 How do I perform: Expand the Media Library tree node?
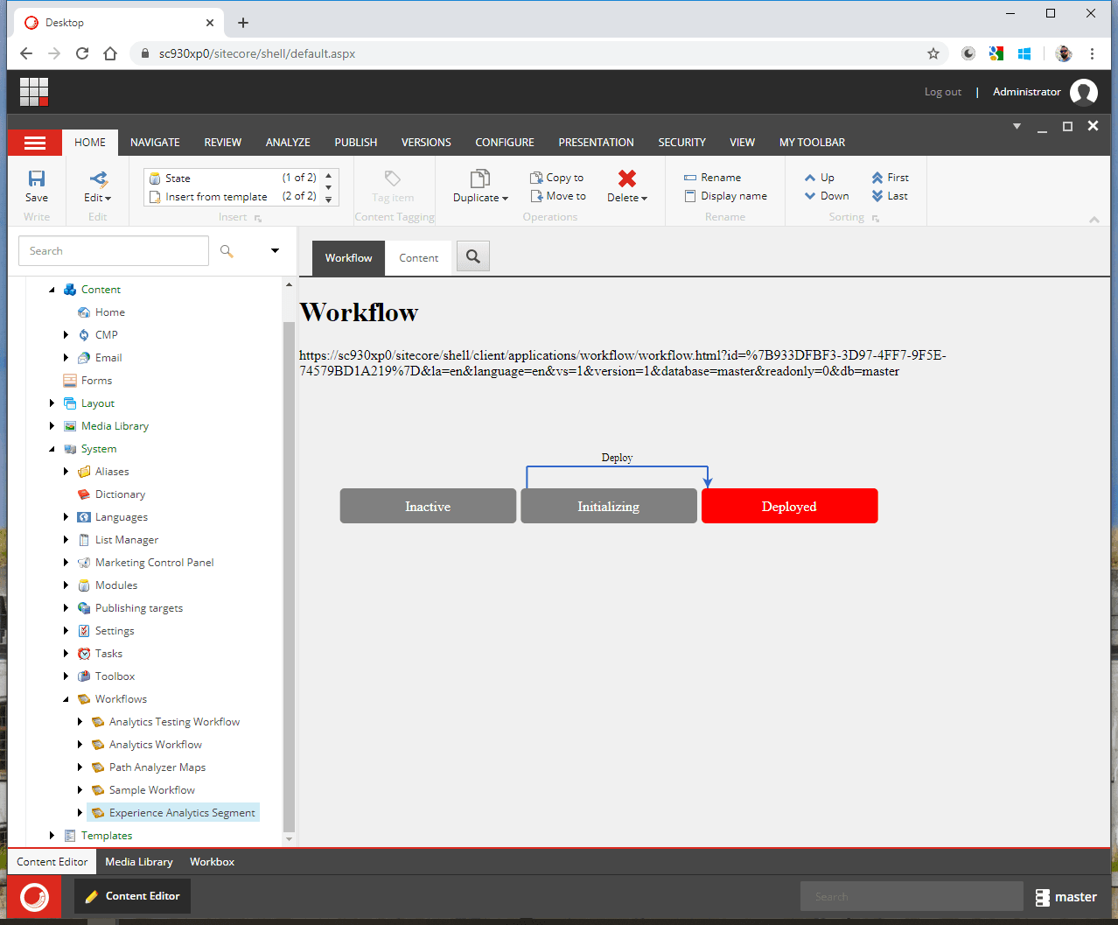[52, 426]
